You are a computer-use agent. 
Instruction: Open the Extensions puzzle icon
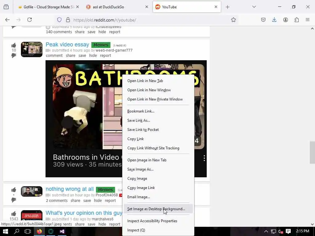coord(297,20)
